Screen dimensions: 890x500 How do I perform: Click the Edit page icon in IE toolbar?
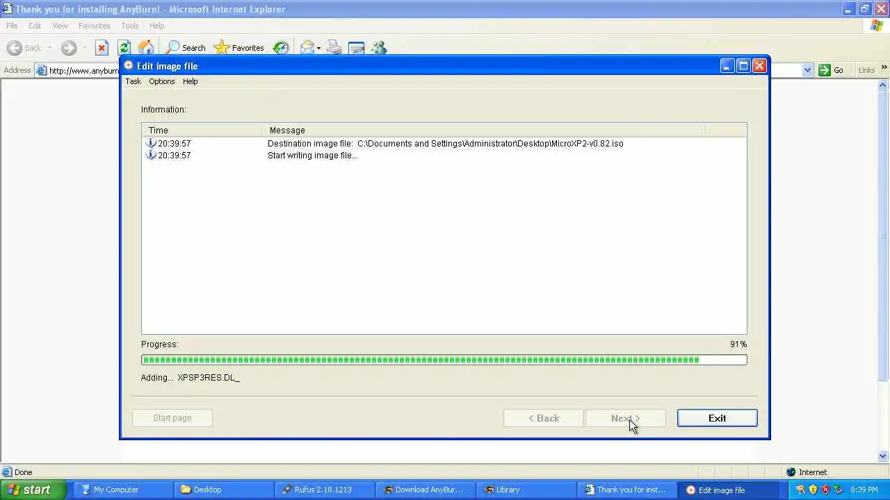[x=356, y=48]
